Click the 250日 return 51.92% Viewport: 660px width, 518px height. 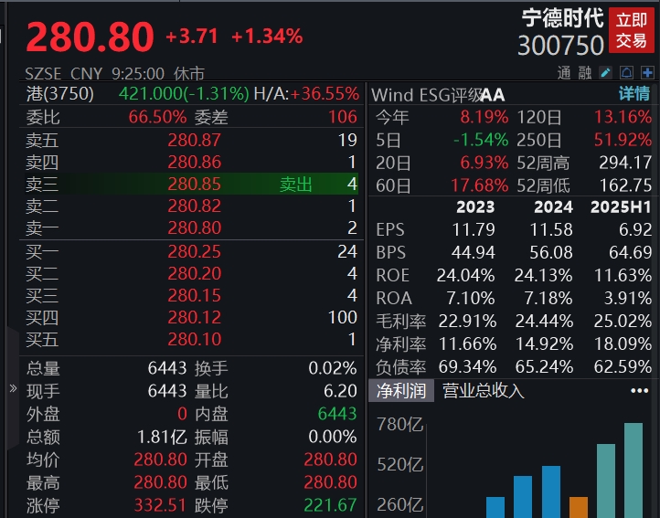623,140
